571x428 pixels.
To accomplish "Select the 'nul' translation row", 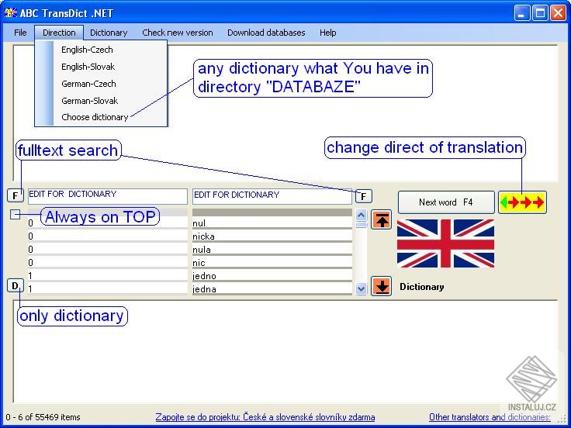I will pyautogui.click(x=272, y=223).
